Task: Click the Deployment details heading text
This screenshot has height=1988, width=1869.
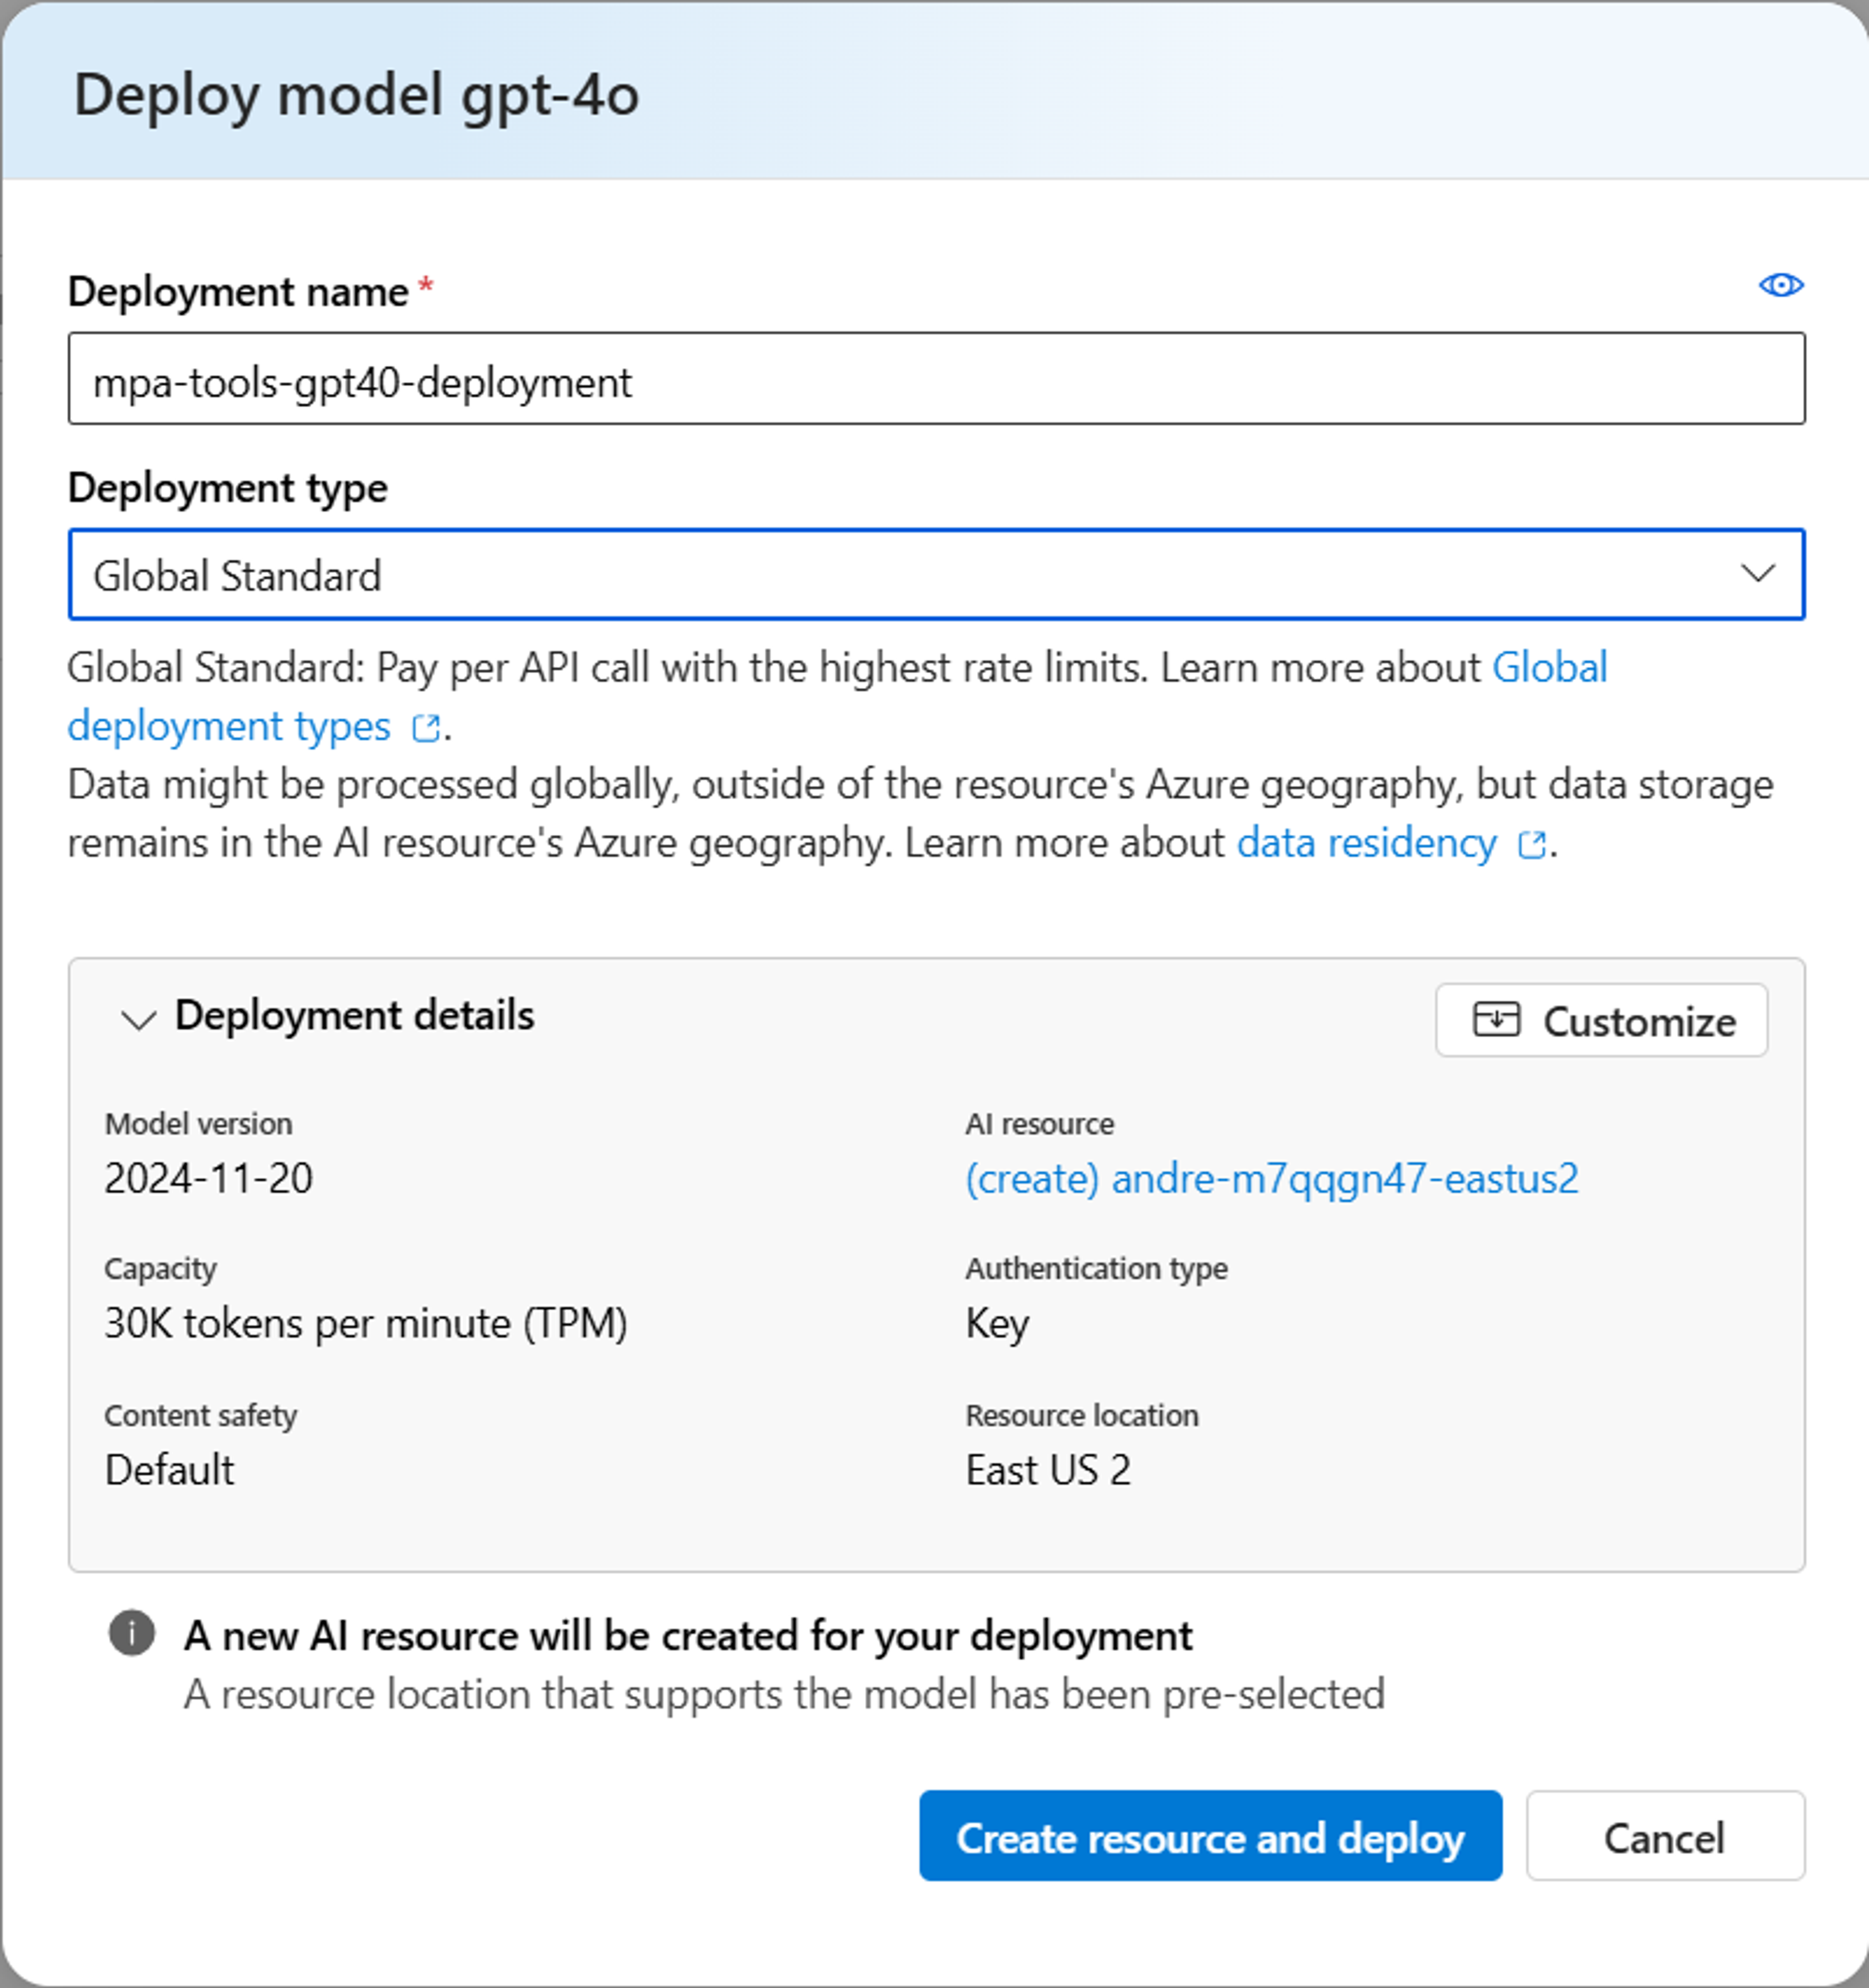Action: (354, 1016)
